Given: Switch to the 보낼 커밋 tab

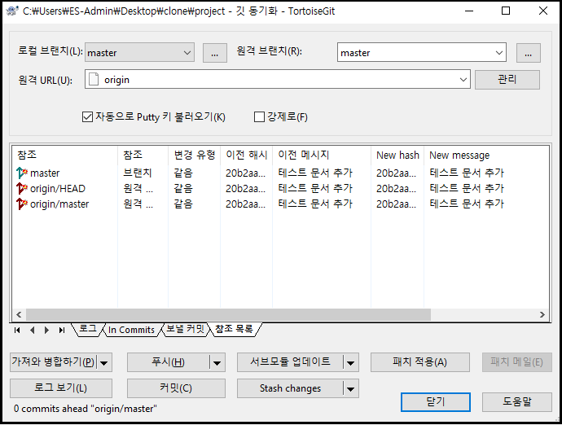Looking at the screenshot, I should 186,329.
